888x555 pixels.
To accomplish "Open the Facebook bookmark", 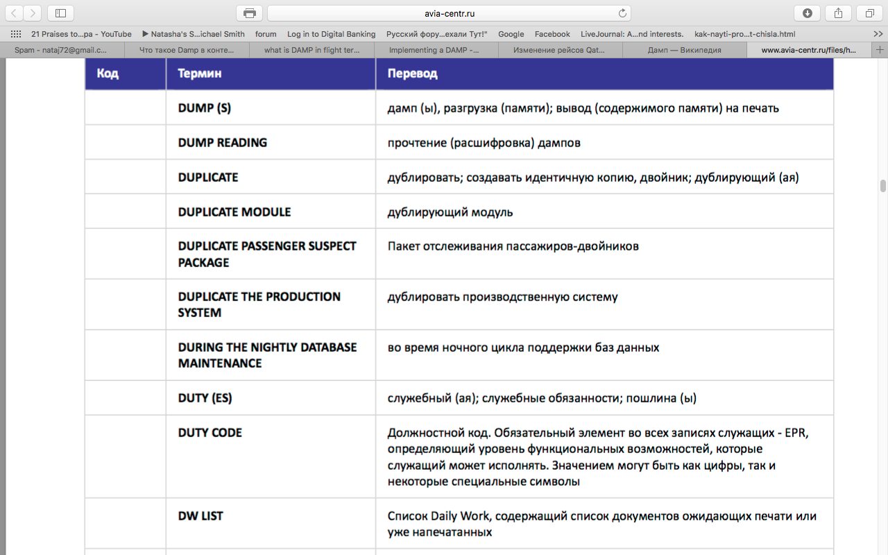I will (552, 34).
